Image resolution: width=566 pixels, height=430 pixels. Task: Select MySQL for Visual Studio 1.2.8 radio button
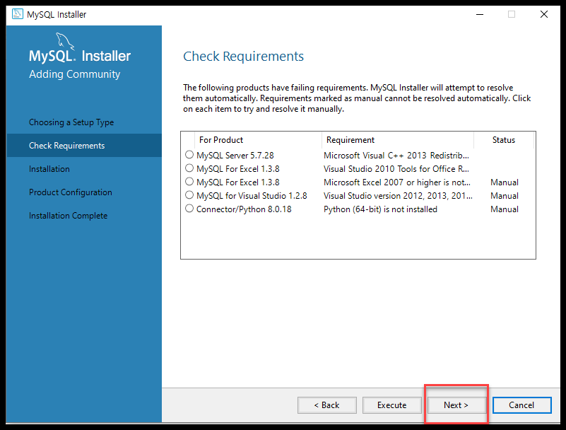[189, 195]
